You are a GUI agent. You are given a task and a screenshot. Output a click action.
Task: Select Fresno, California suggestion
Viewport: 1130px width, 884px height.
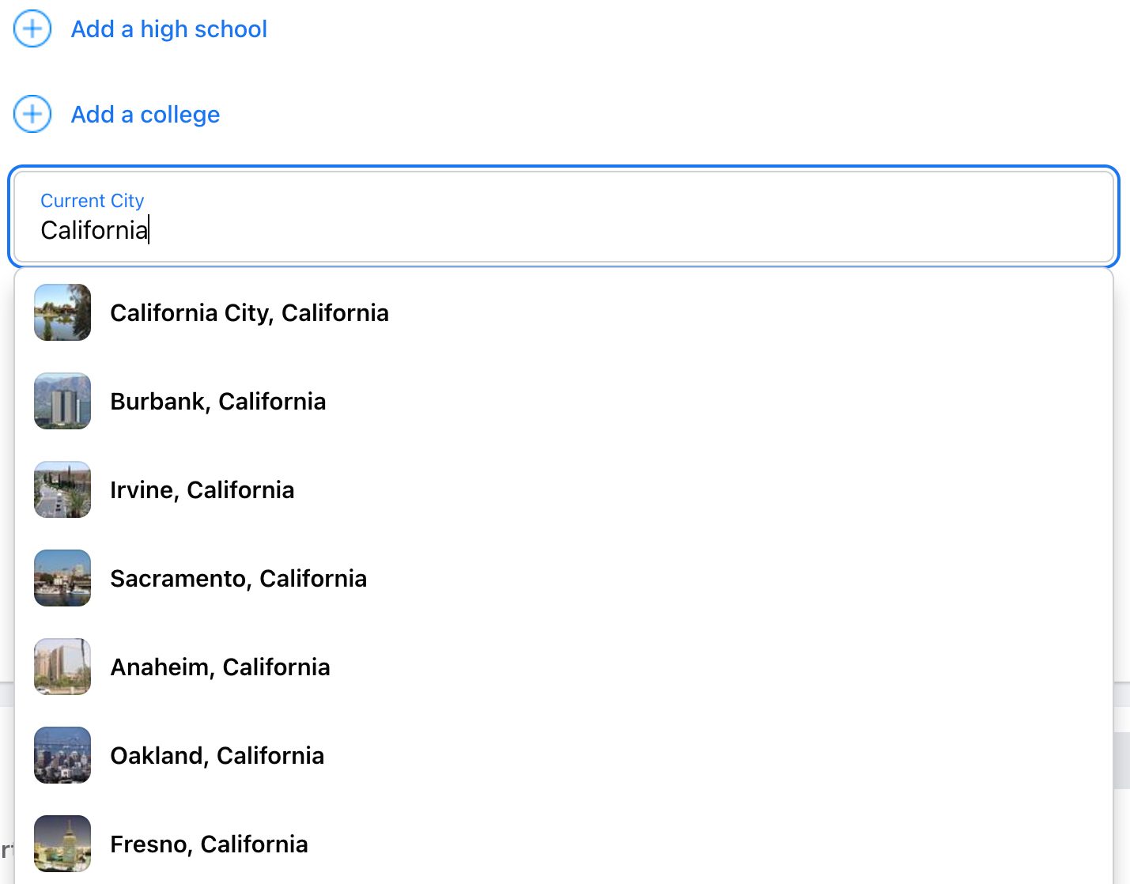click(209, 844)
